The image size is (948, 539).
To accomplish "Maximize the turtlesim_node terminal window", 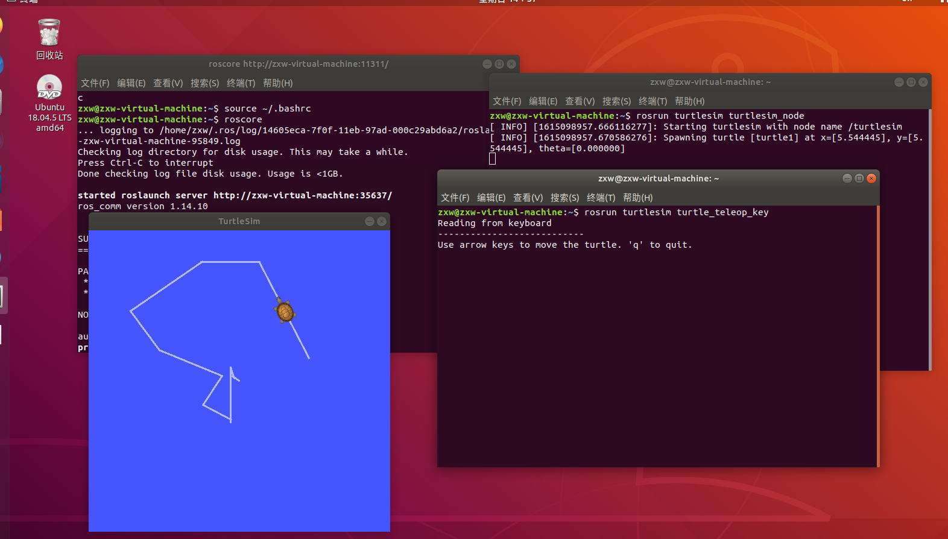I will pos(911,82).
